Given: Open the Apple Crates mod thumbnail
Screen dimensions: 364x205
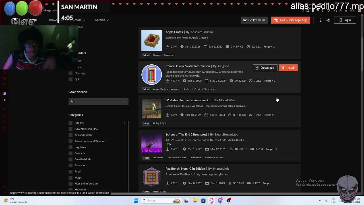Looking at the screenshot, I should [x=152, y=40].
